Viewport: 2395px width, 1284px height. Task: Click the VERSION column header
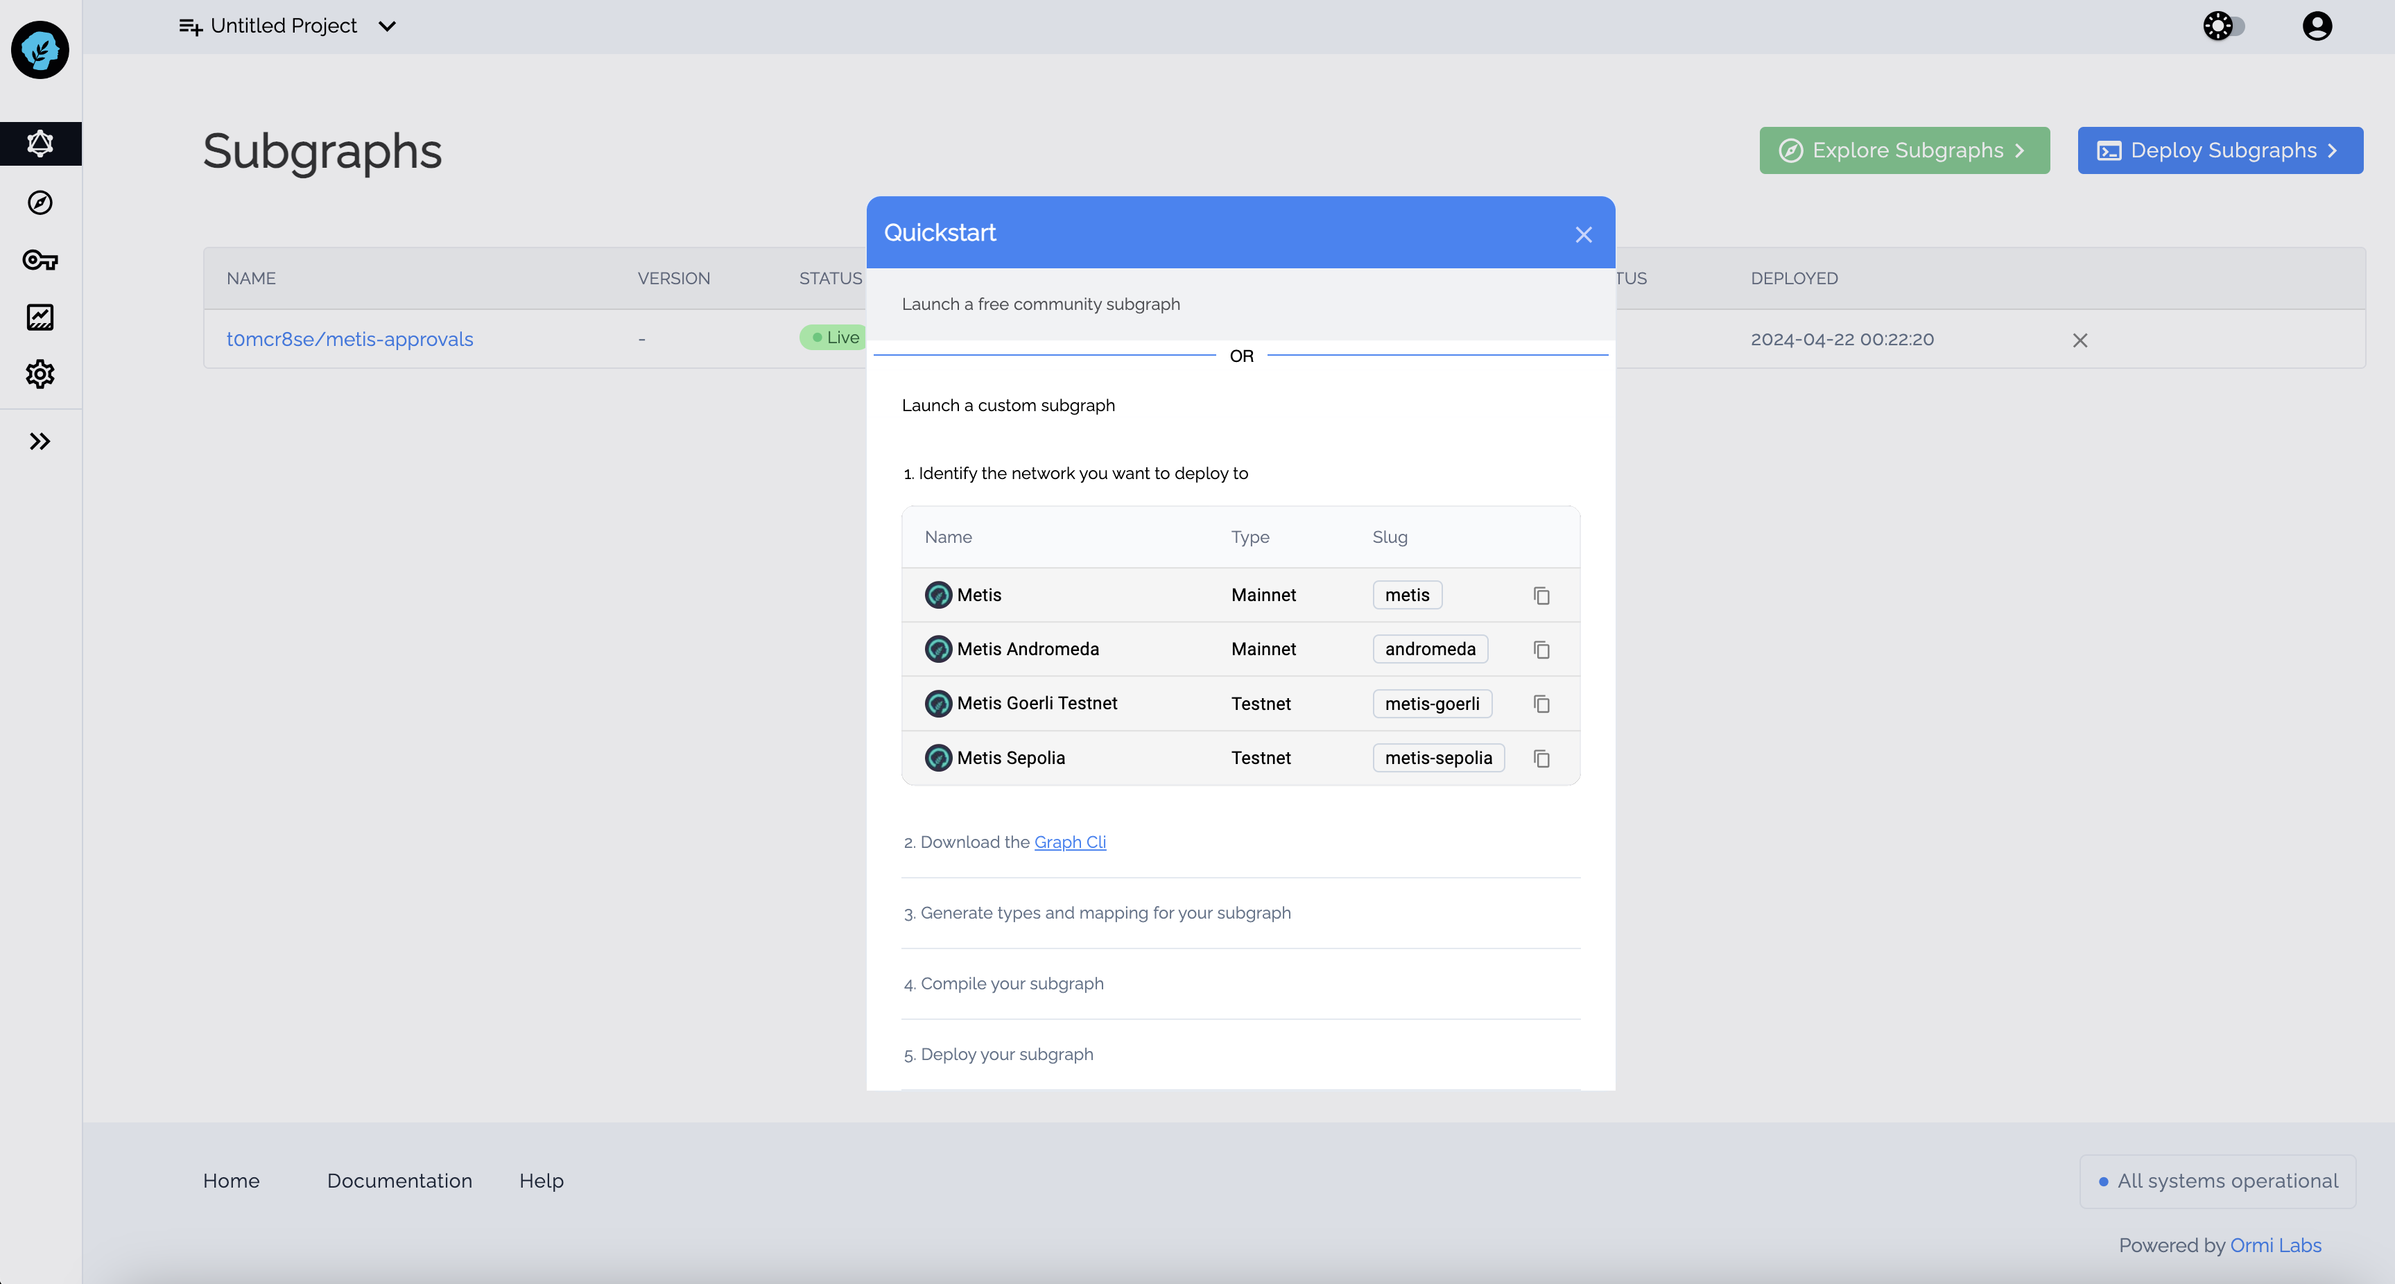(673, 279)
